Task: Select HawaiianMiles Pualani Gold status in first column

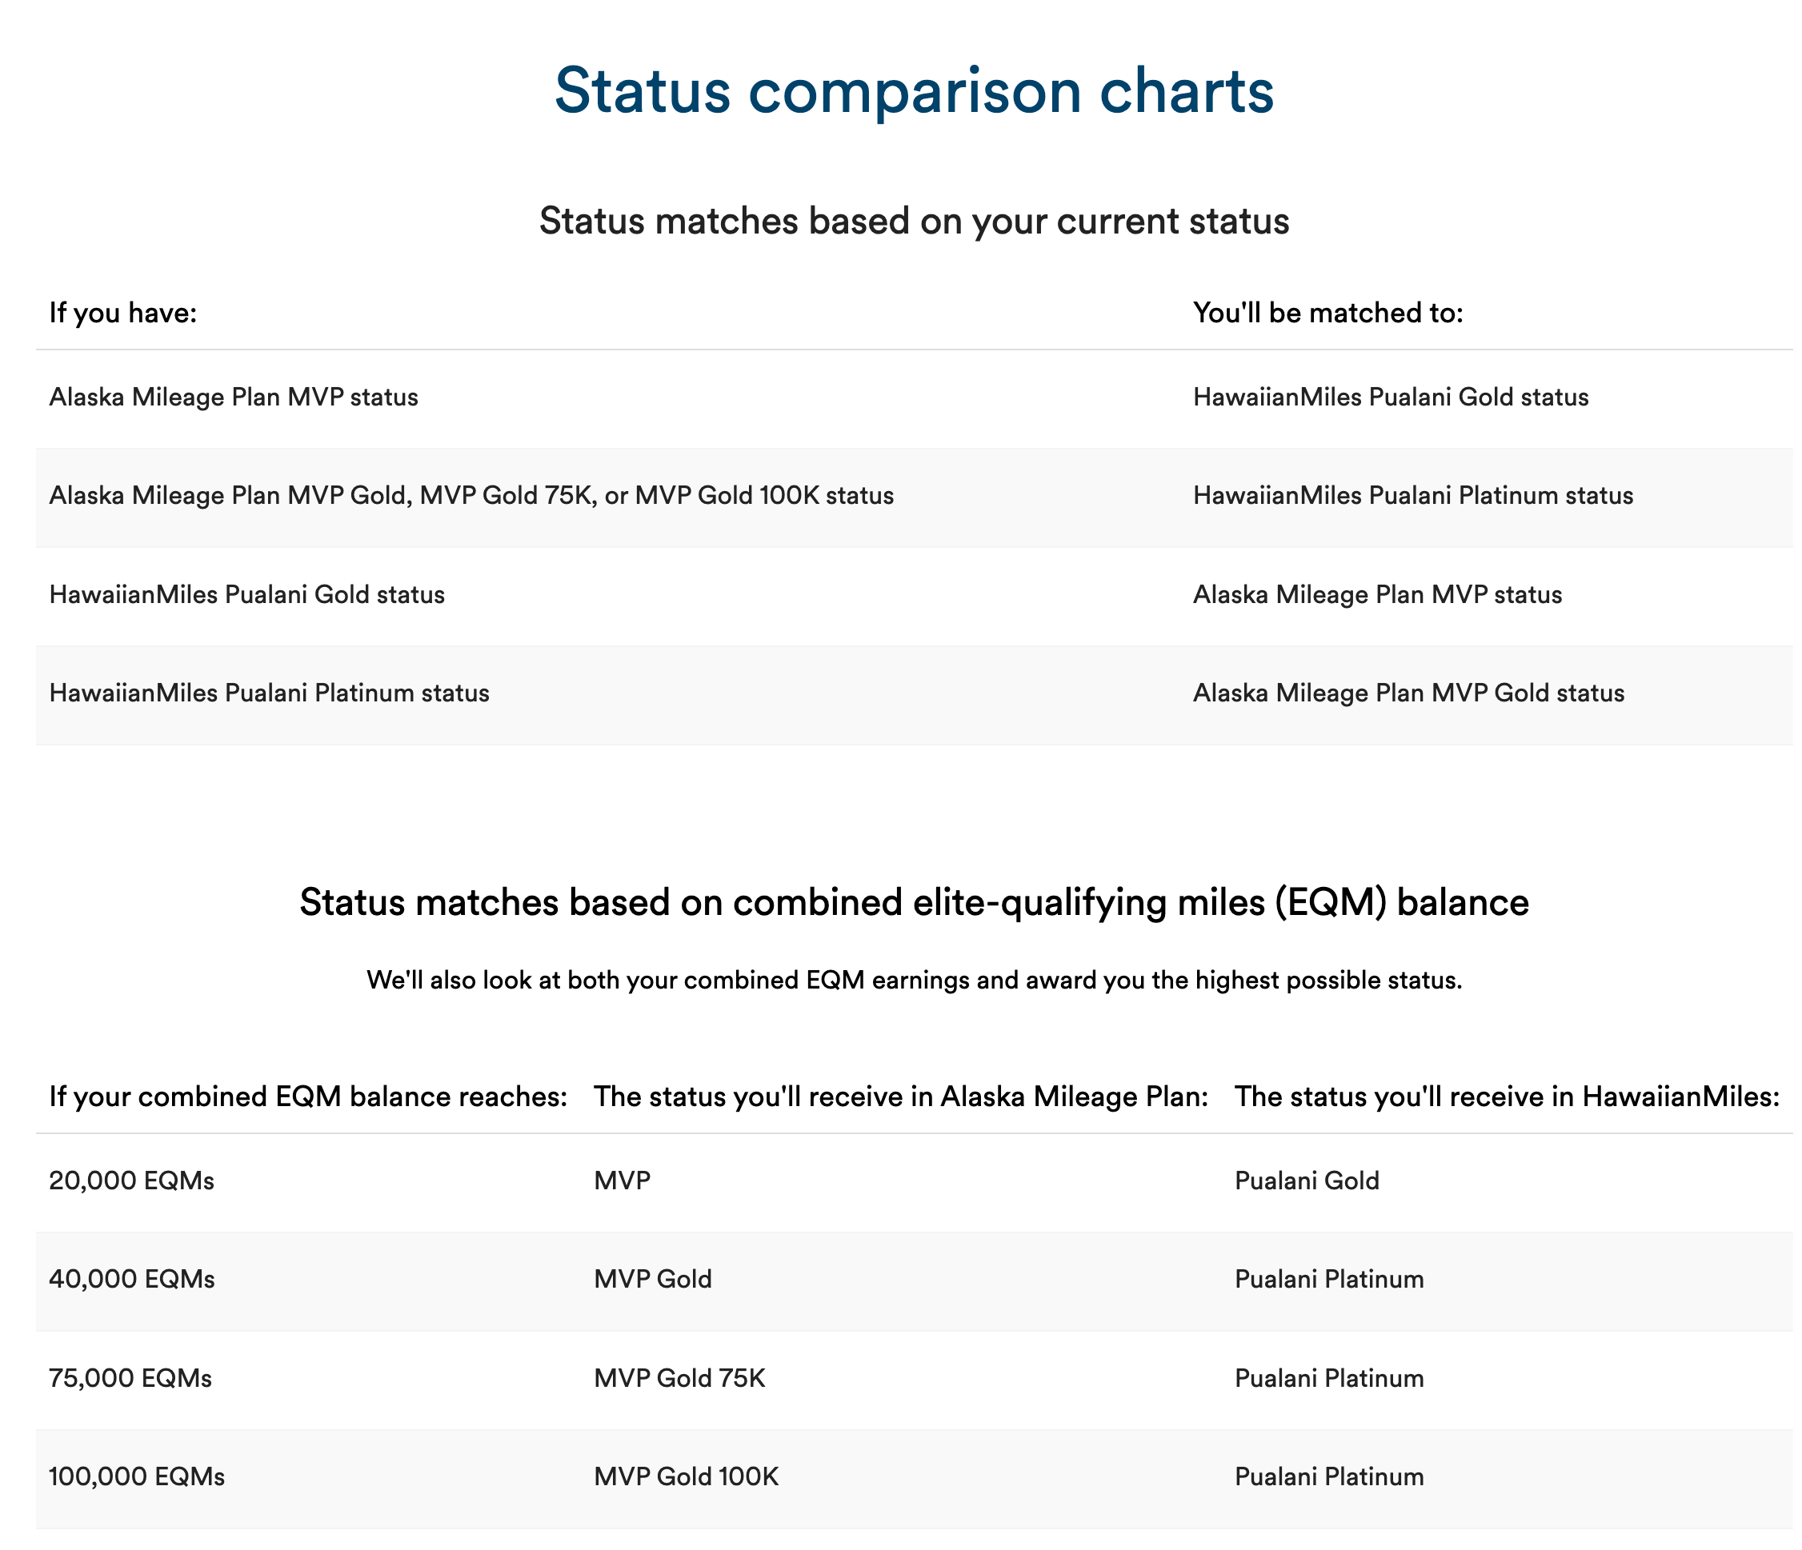Action: [247, 594]
